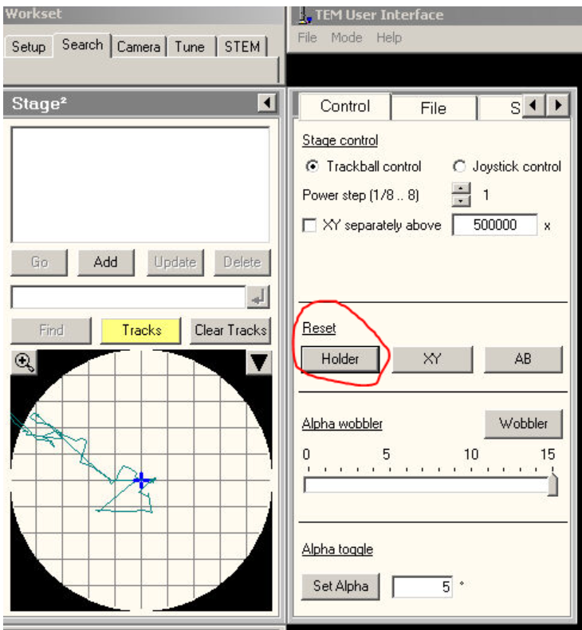
Task: Click the enter arrow icon beside position name field
Action: [258, 297]
